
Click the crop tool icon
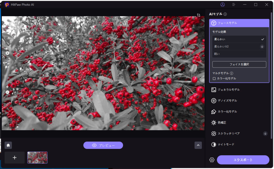(199, 15)
